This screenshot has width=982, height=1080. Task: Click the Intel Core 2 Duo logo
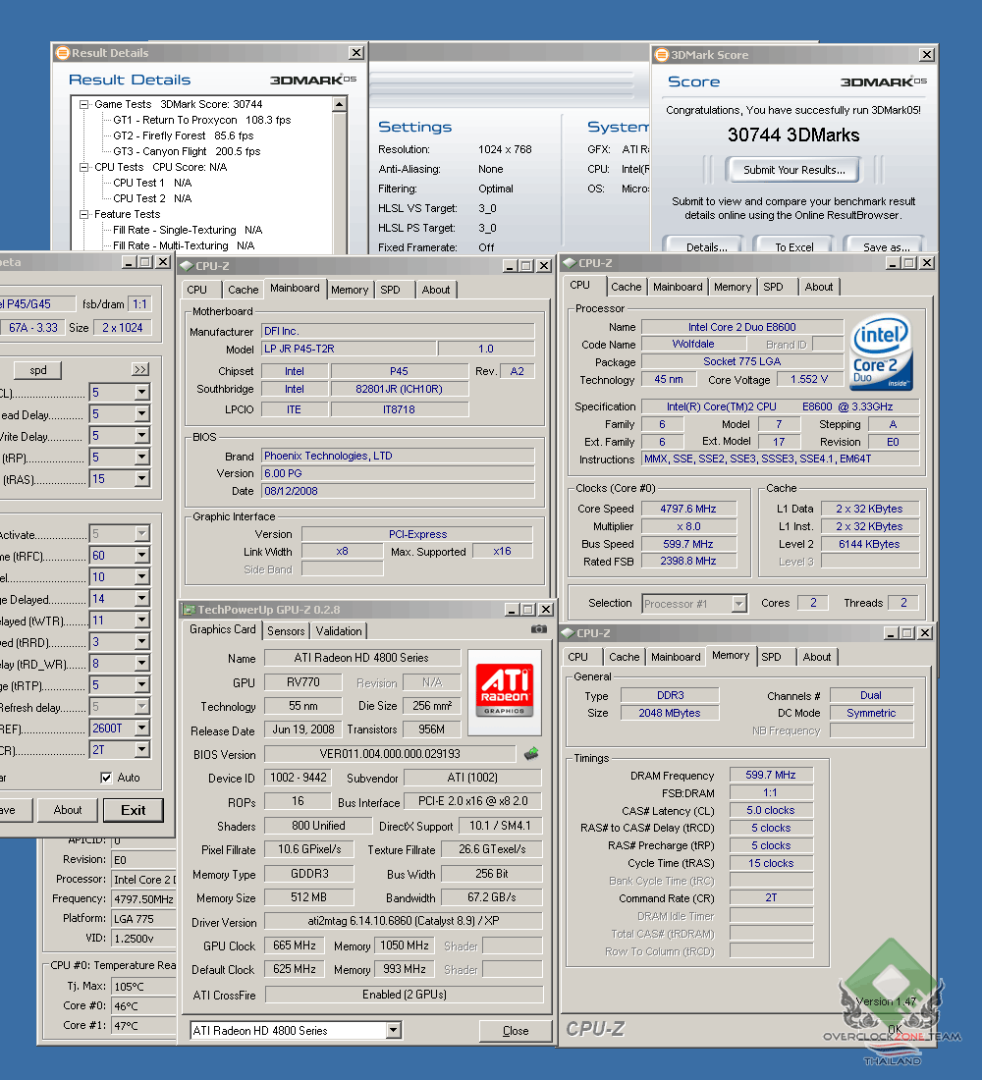coord(882,352)
